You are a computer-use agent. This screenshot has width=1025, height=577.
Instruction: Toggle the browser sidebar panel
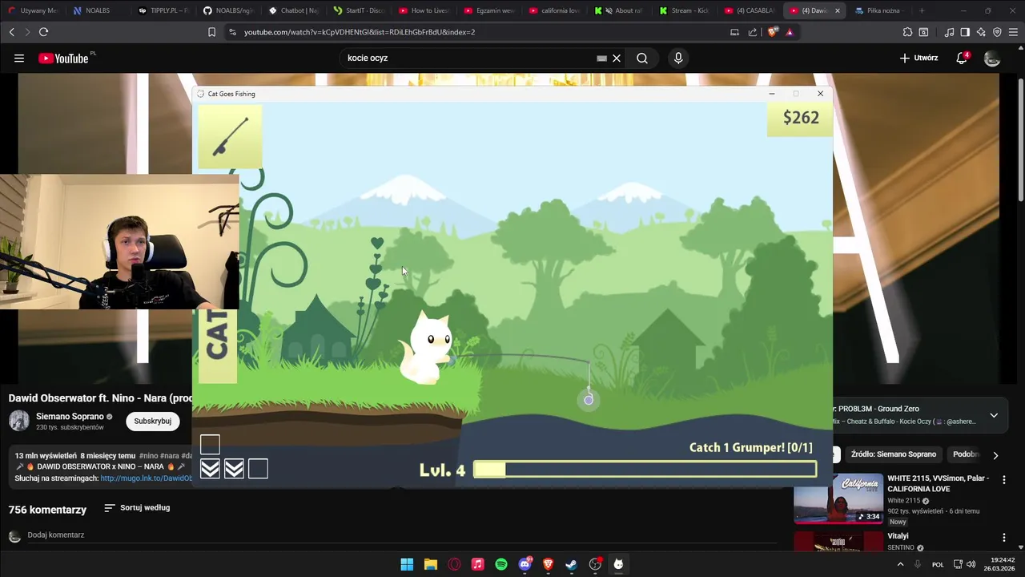click(965, 32)
